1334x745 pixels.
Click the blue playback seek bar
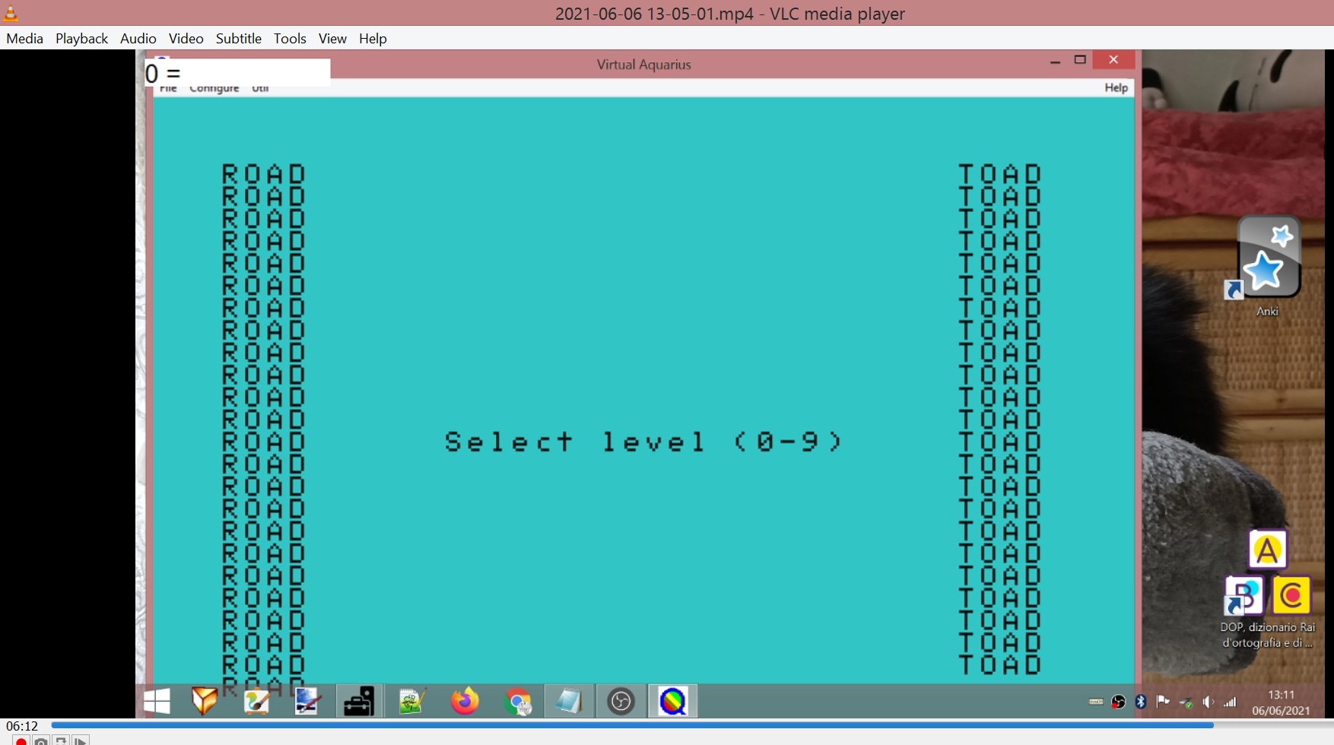coord(631,725)
